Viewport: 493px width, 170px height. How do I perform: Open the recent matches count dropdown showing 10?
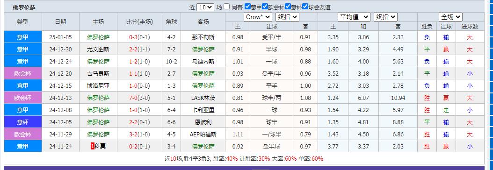coord(205,7)
